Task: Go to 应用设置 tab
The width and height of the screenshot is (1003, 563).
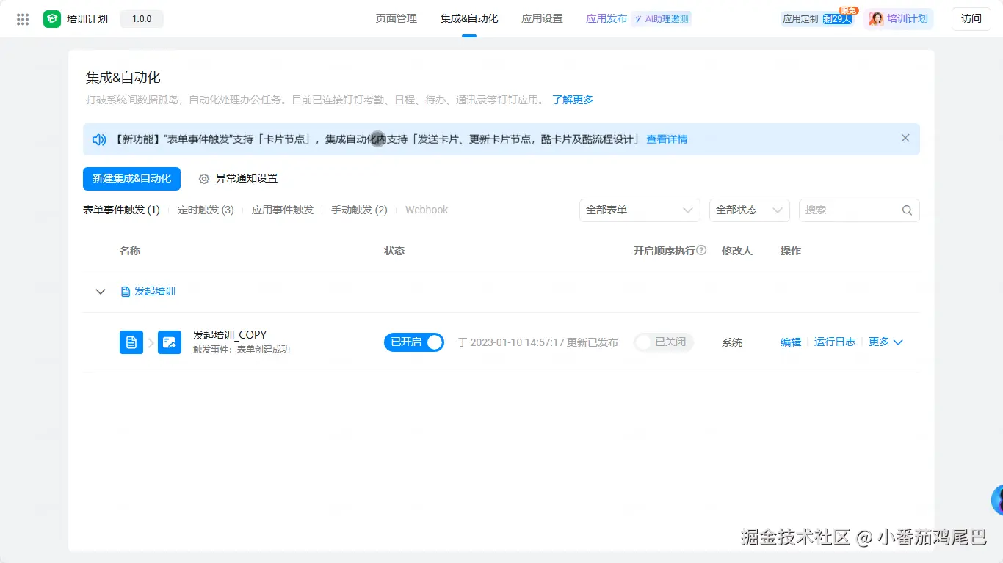Action: (542, 19)
